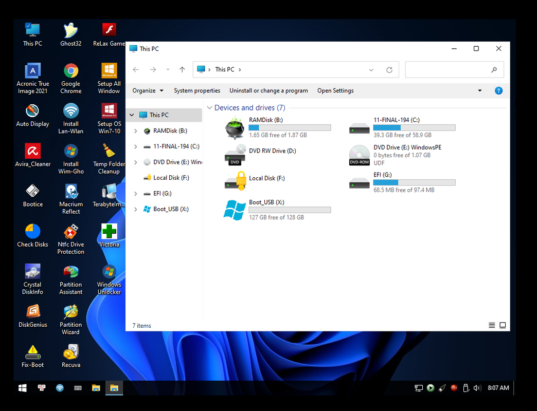Expand EFI (G:) in navigation pane
Image resolution: width=537 pixels, height=411 pixels.
(136, 194)
